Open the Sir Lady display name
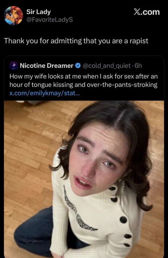This screenshot has height=258, width=168. (39, 12)
